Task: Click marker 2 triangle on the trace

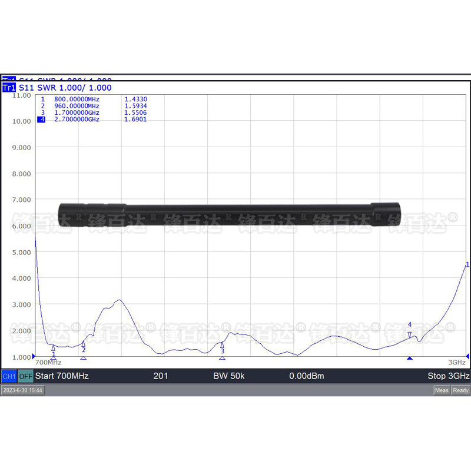Action: tap(83, 344)
